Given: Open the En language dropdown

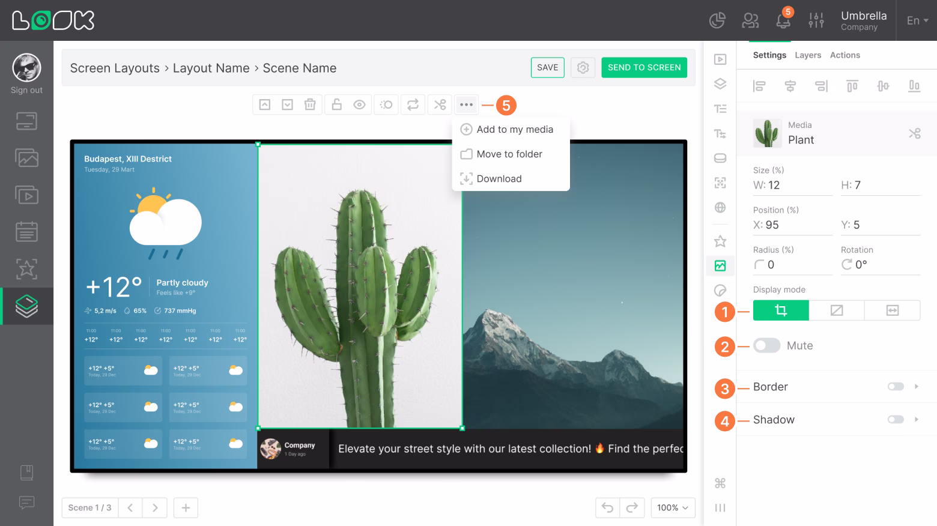Looking at the screenshot, I should (x=917, y=20).
